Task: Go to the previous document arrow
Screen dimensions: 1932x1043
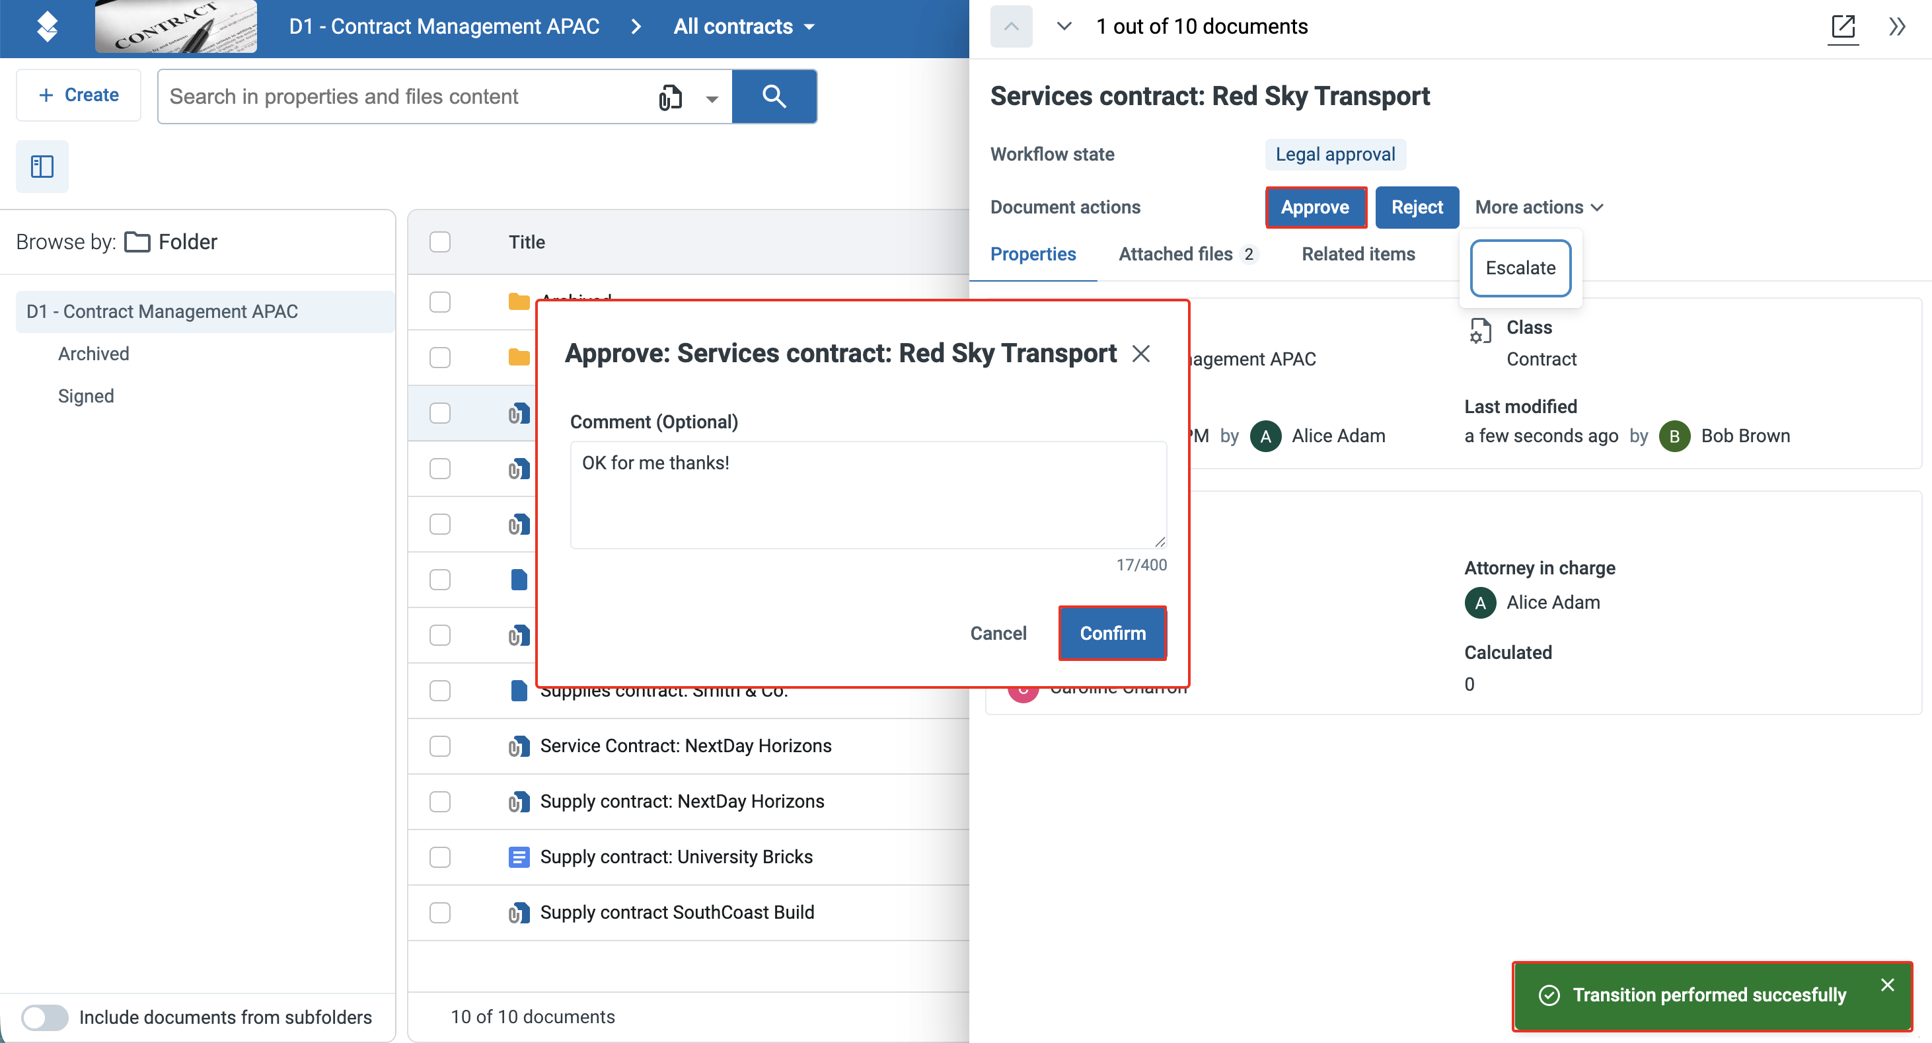Action: (1011, 26)
